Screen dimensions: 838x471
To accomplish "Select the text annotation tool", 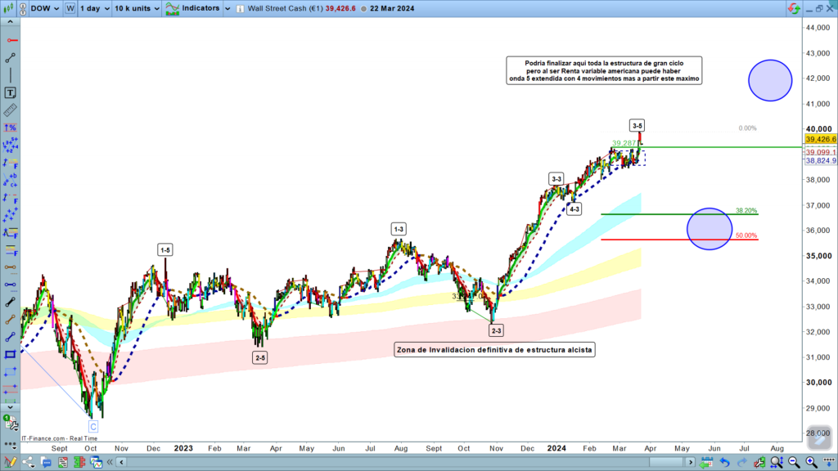I will pyautogui.click(x=11, y=93).
